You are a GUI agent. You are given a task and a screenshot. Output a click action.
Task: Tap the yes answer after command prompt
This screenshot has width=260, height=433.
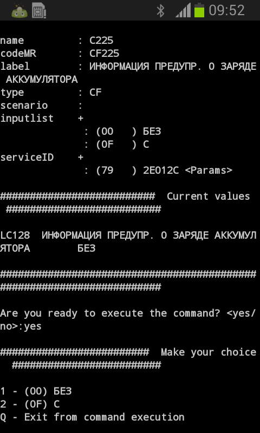click(x=32, y=327)
